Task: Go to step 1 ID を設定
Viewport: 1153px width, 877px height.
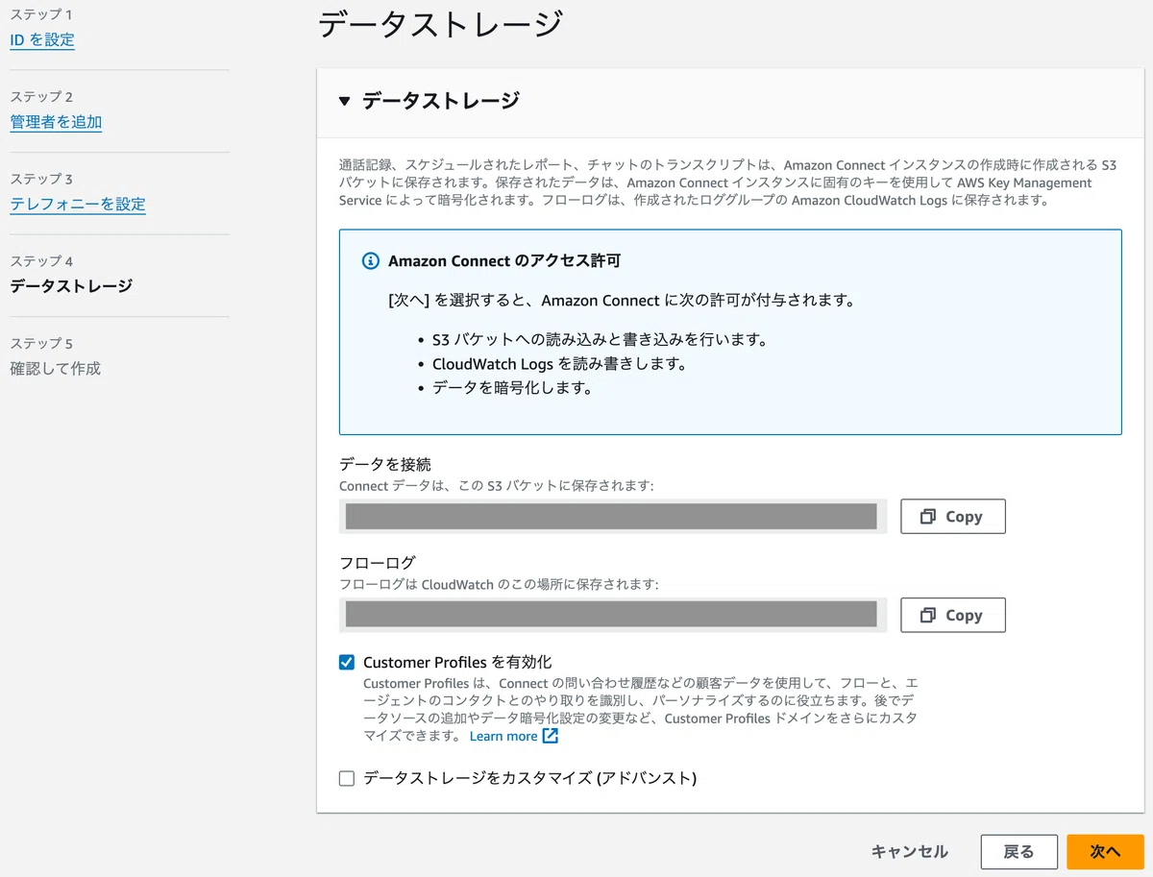Action: pyautogui.click(x=42, y=39)
